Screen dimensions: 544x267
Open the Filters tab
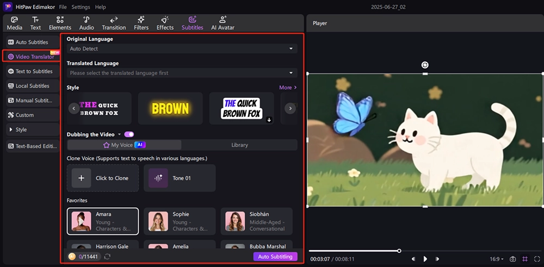click(x=141, y=23)
